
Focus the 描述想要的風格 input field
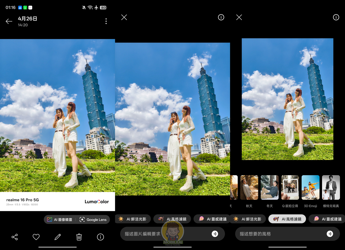287,234
